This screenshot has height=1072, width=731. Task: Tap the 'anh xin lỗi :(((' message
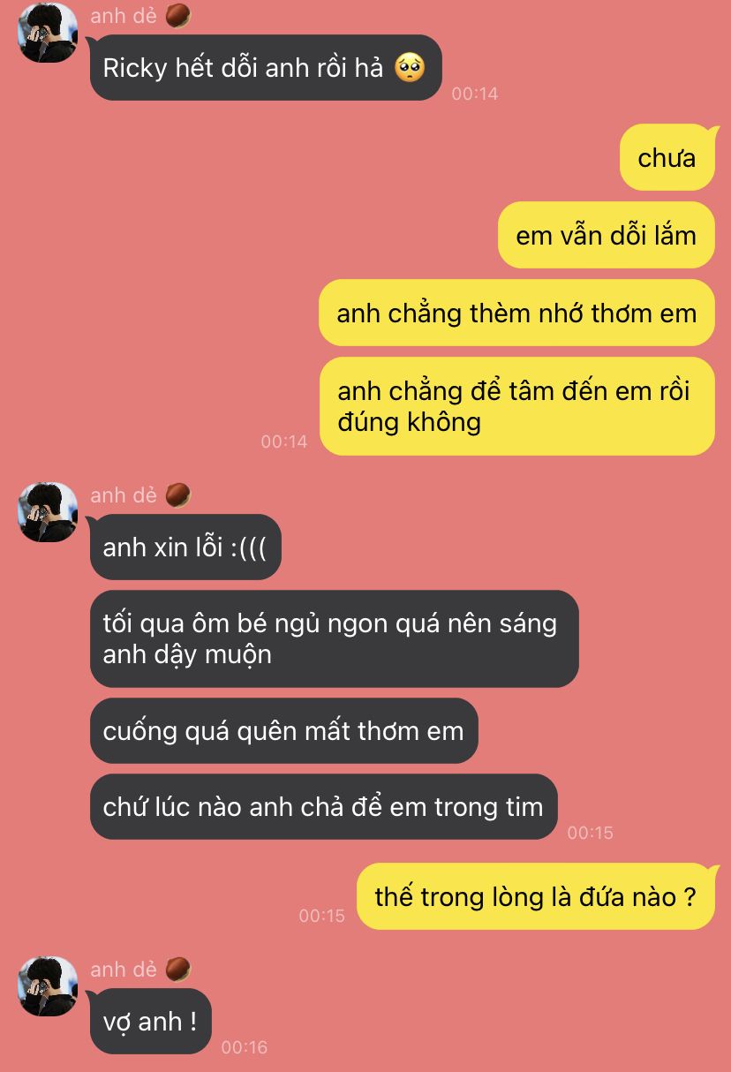coord(185,547)
